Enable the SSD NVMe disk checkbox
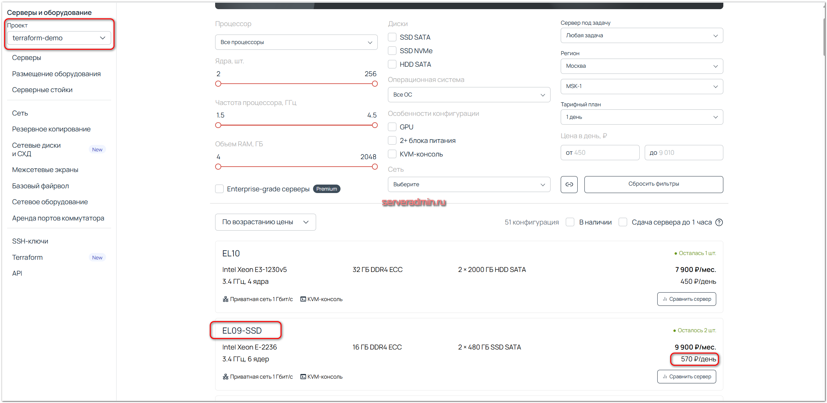The width and height of the screenshot is (827, 403). click(392, 51)
